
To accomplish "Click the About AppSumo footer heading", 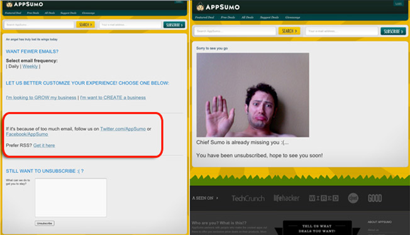I will (x=379, y=222).
